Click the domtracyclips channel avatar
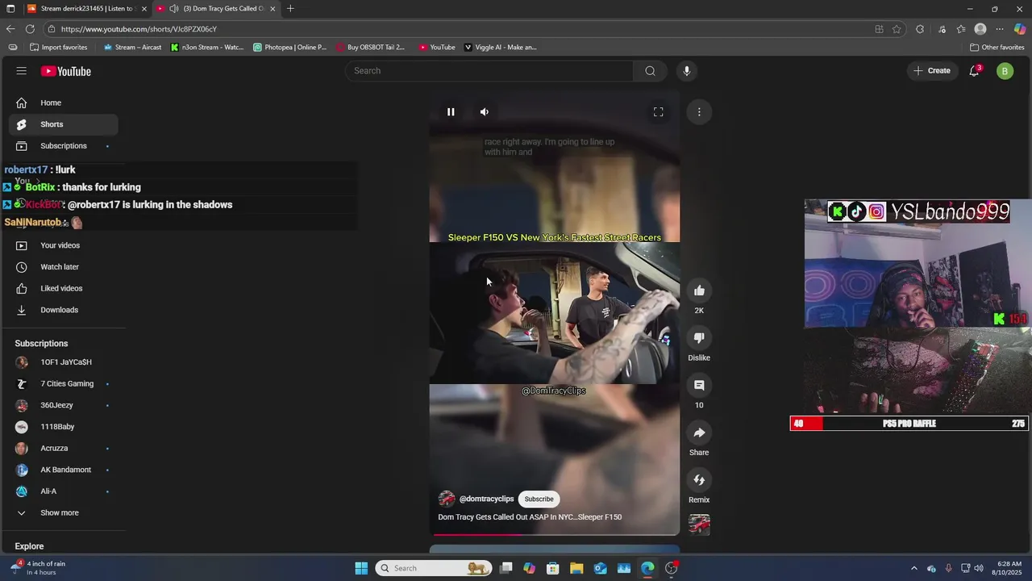Screen dimensions: 1032x581 (447, 499)
